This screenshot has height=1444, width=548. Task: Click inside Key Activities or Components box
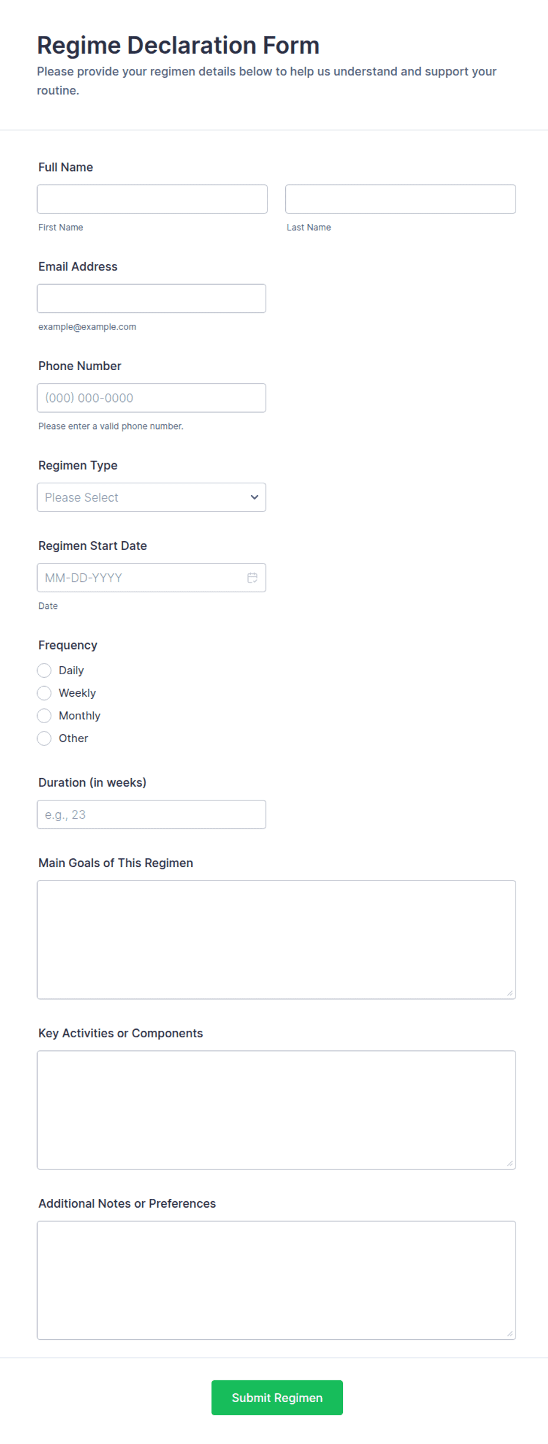click(x=276, y=1110)
